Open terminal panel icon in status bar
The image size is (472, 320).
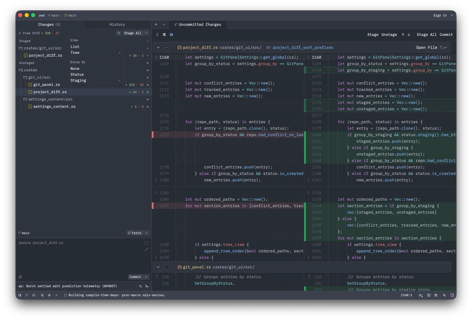point(429,295)
